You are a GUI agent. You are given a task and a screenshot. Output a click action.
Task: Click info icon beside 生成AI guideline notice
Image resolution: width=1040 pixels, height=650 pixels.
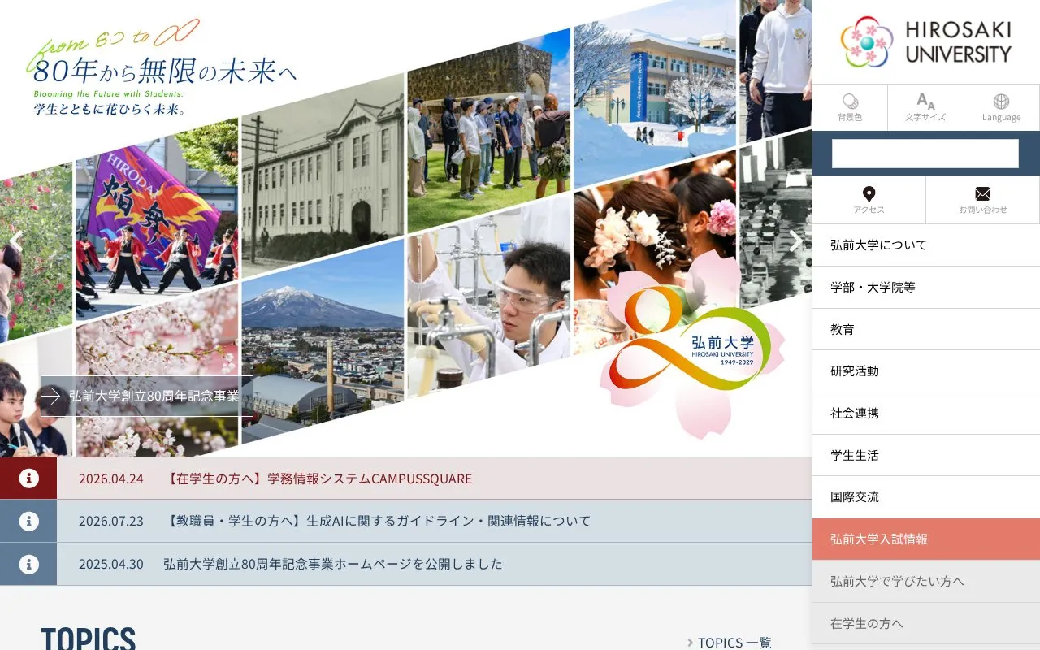[28, 521]
